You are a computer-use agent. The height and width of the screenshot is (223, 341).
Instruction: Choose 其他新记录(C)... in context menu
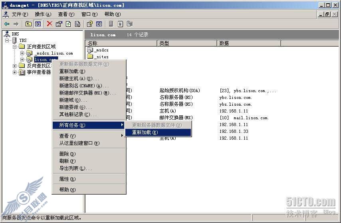point(89,114)
